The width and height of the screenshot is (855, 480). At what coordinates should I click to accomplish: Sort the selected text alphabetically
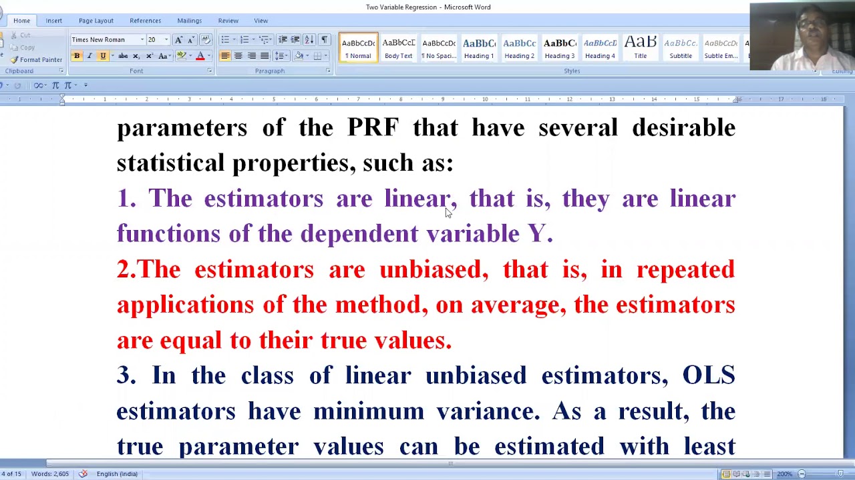tap(311, 40)
